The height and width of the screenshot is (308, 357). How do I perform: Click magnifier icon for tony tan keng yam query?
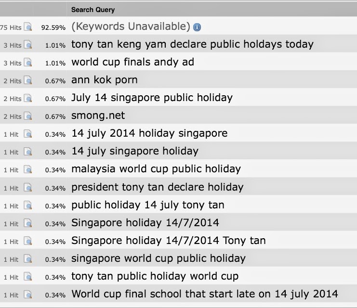[28, 45]
